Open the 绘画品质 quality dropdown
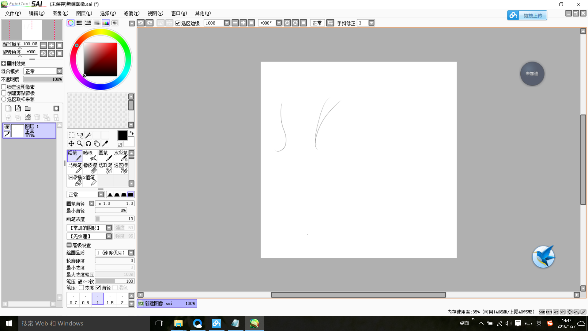Screen dimensions: 588x331 [131, 253]
